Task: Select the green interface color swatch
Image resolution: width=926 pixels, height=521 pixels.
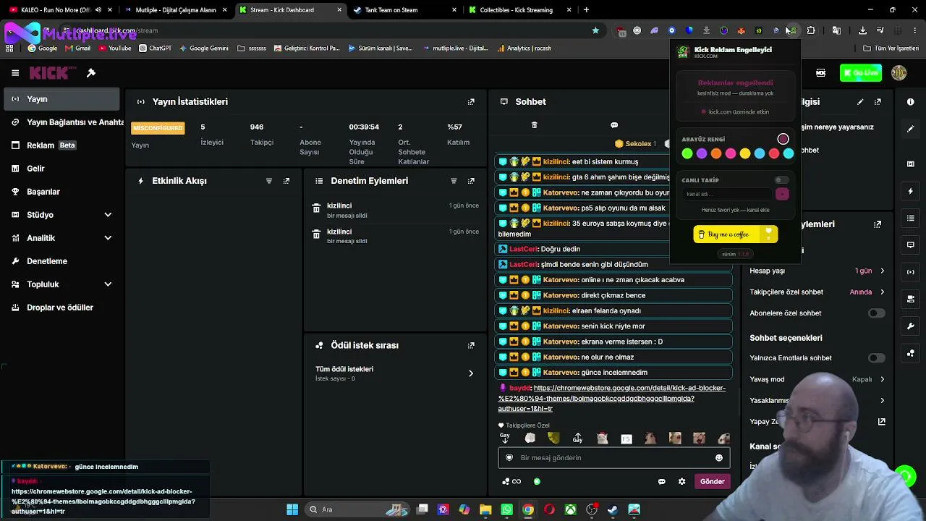Action: tap(687, 153)
